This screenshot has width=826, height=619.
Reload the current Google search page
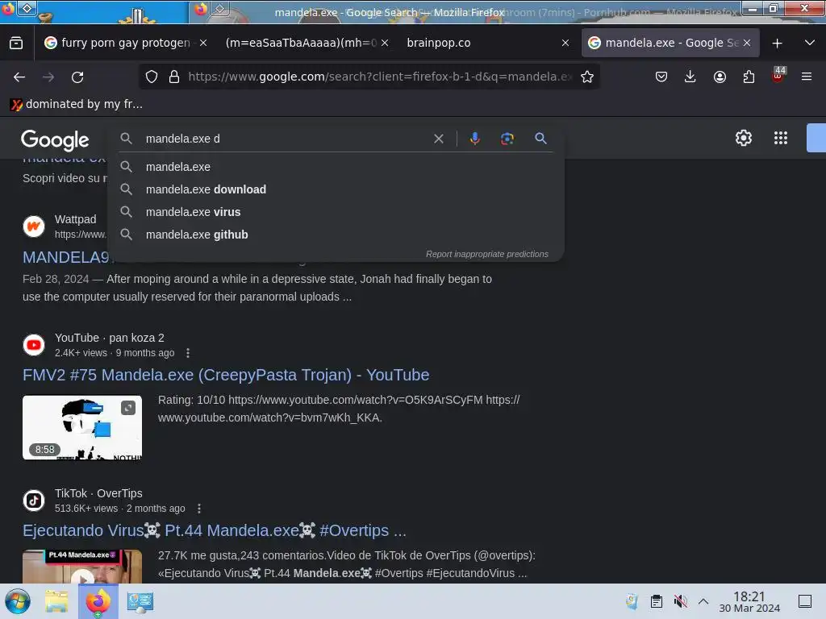77,77
